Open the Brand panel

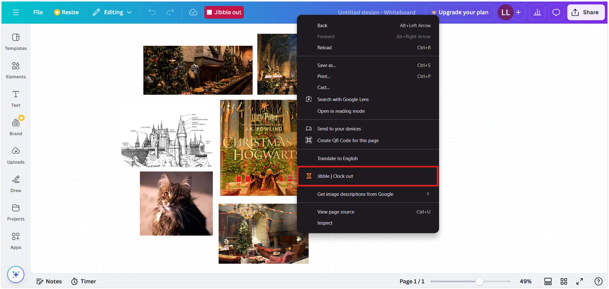[16, 127]
